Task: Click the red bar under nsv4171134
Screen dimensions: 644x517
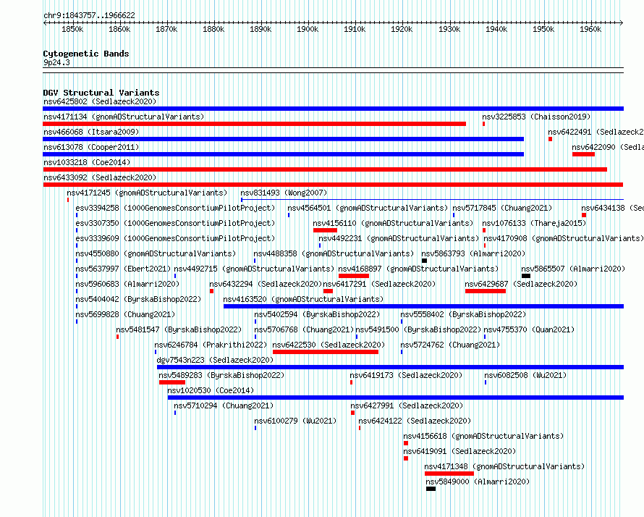Action: [254, 124]
